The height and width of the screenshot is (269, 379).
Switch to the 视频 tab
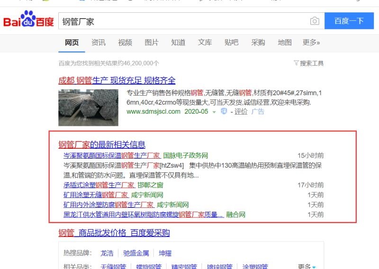click(x=125, y=43)
